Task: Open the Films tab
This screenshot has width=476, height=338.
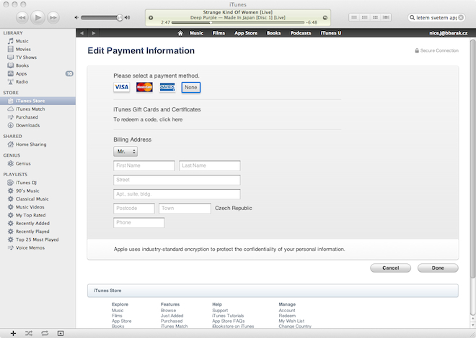Action: click(x=219, y=33)
